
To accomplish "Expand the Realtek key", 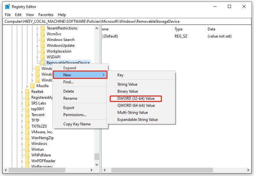I will (x=22, y=92).
